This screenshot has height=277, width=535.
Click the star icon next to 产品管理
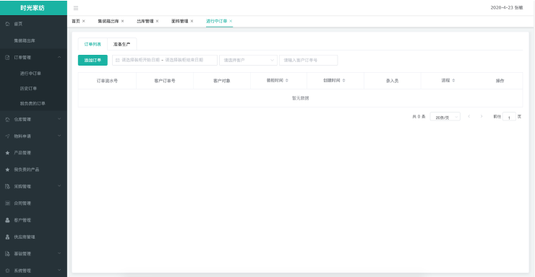pos(7,153)
